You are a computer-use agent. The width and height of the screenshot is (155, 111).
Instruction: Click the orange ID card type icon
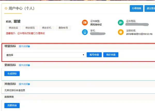click(x=85, y=23)
